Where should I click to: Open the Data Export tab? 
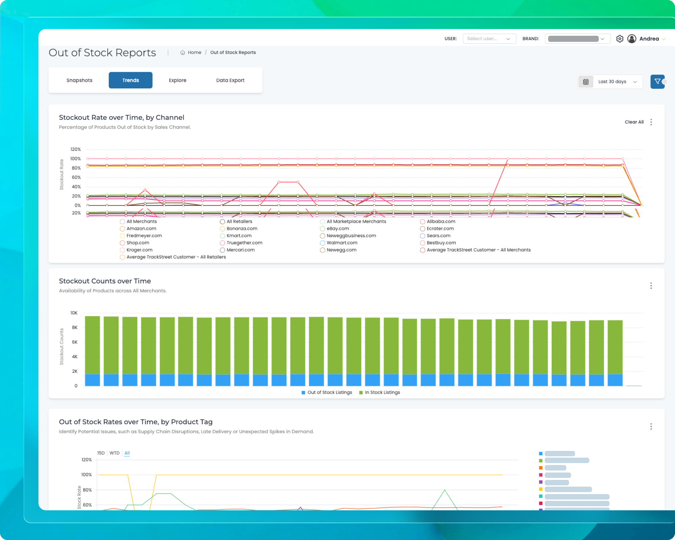(230, 80)
